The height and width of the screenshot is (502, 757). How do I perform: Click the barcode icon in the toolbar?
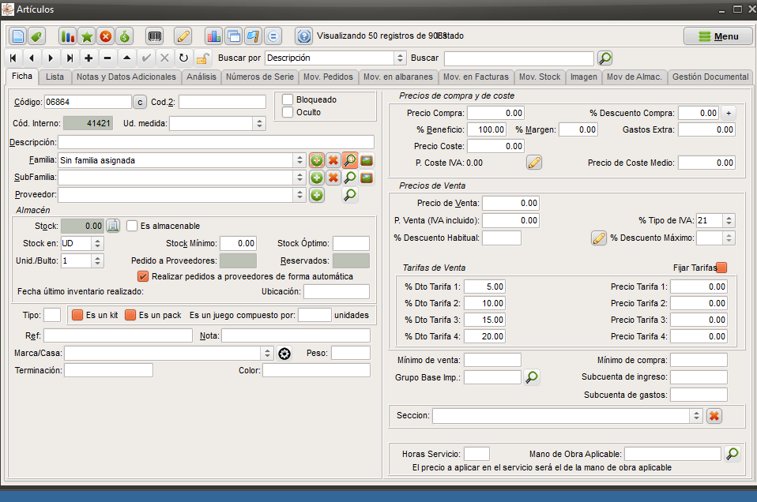pos(155,36)
